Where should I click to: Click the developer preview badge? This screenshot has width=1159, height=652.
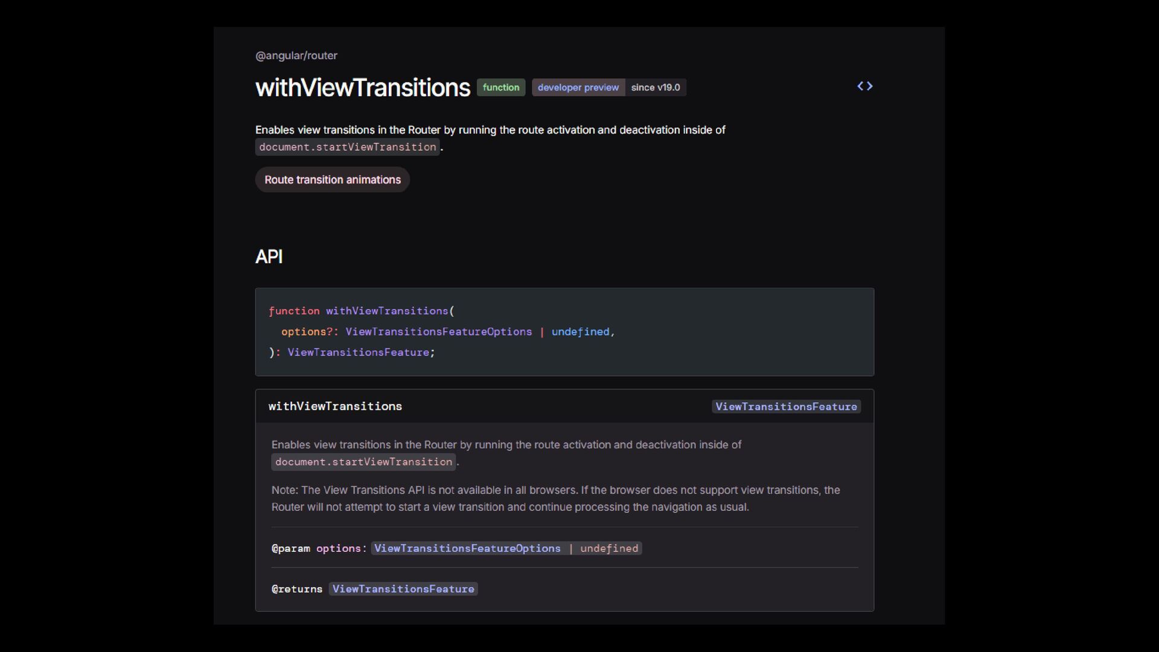coord(578,88)
